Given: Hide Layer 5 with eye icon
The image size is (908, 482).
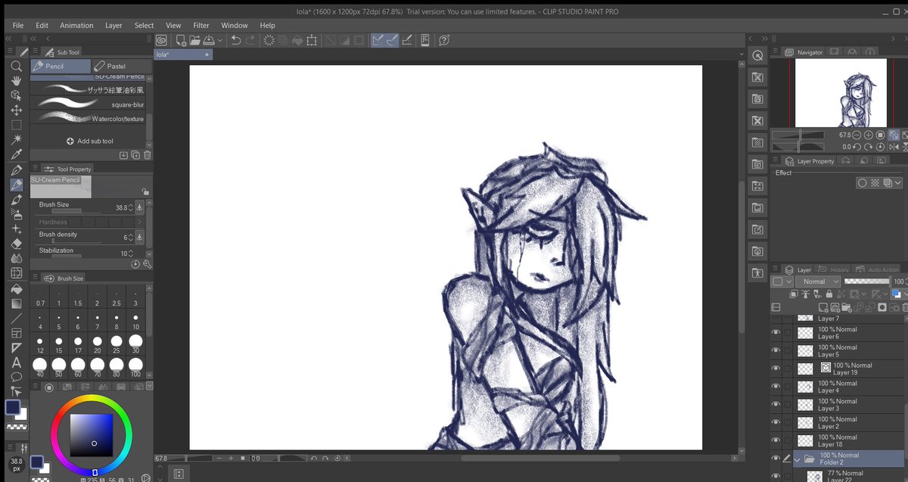Looking at the screenshot, I should pyautogui.click(x=776, y=350).
